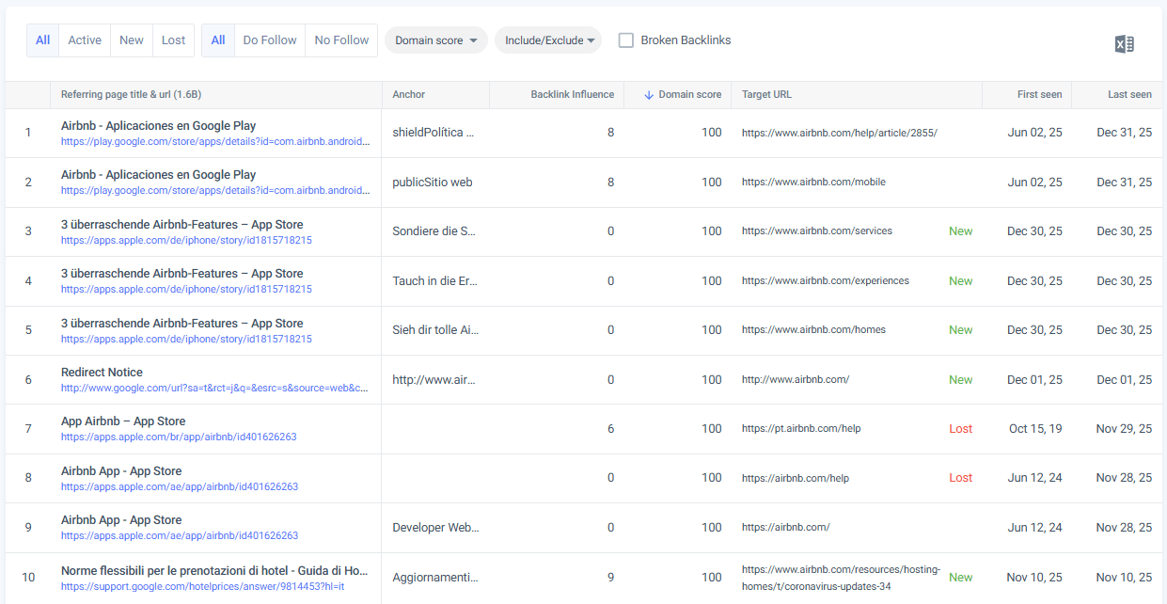Click the 'Redirect Notice' page title

pyautogui.click(x=102, y=373)
